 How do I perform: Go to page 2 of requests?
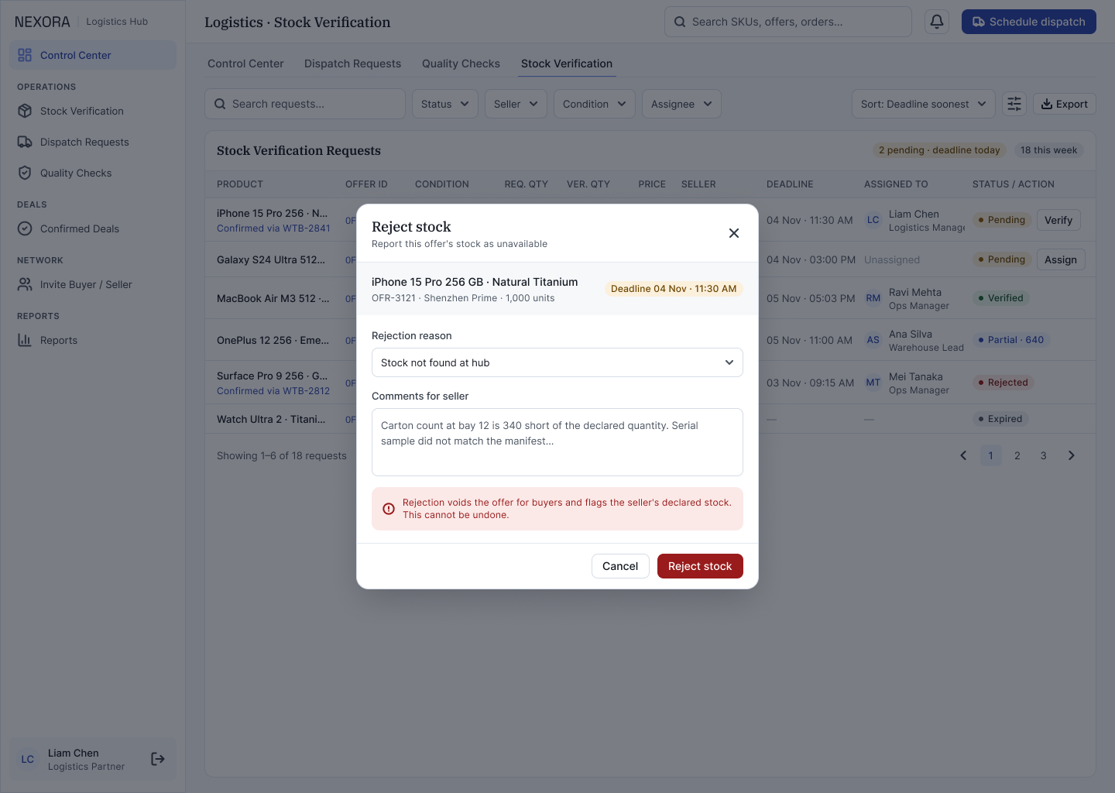pyautogui.click(x=1017, y=455)
